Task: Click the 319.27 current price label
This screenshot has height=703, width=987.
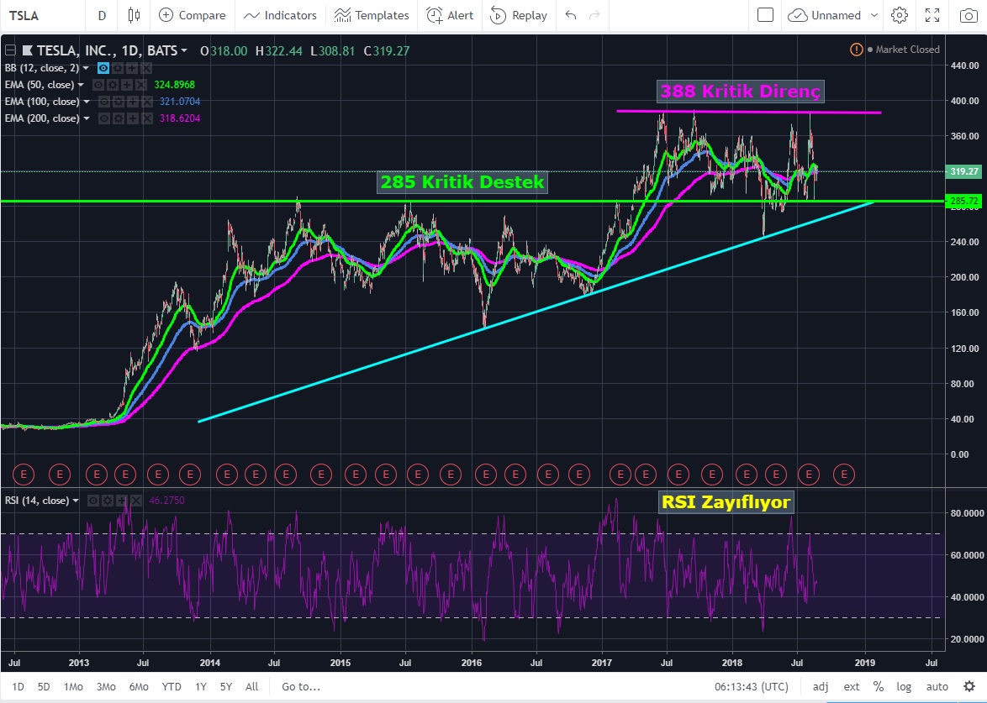Action: point(963,171)
